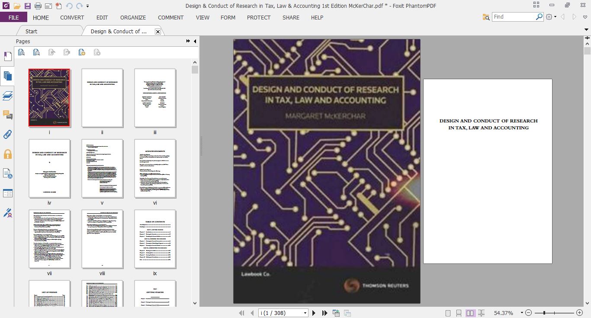Screen dimensions: 591x318
Task: Open the VIEW ribbon tab
Action: 202,17
